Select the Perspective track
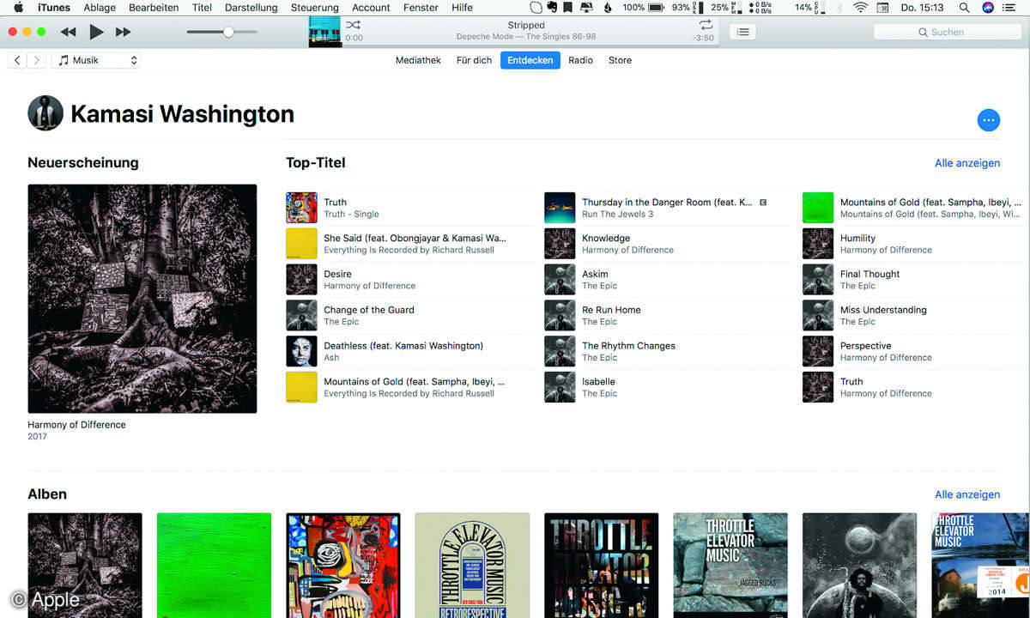Viewport: 1030px width, 618px height. click(916, 351)
